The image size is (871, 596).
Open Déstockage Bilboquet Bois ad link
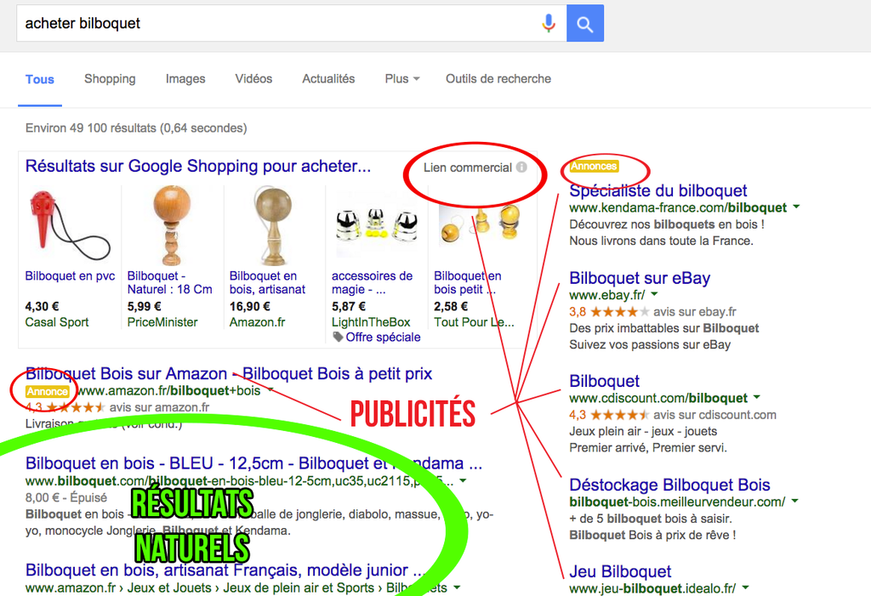click(x=670, y=485)
